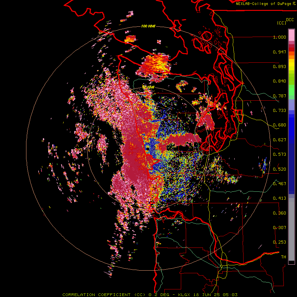Select the 0.787 color scale value
This screenshot has height=297, width=297.
280,96
